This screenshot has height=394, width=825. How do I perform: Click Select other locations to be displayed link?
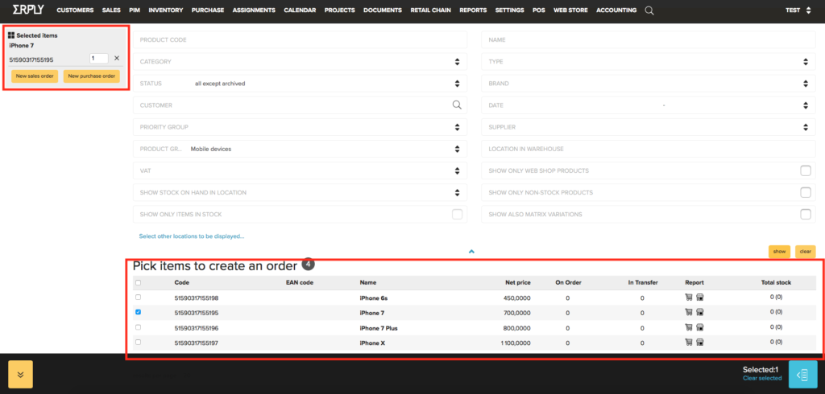tap(192, 236)
